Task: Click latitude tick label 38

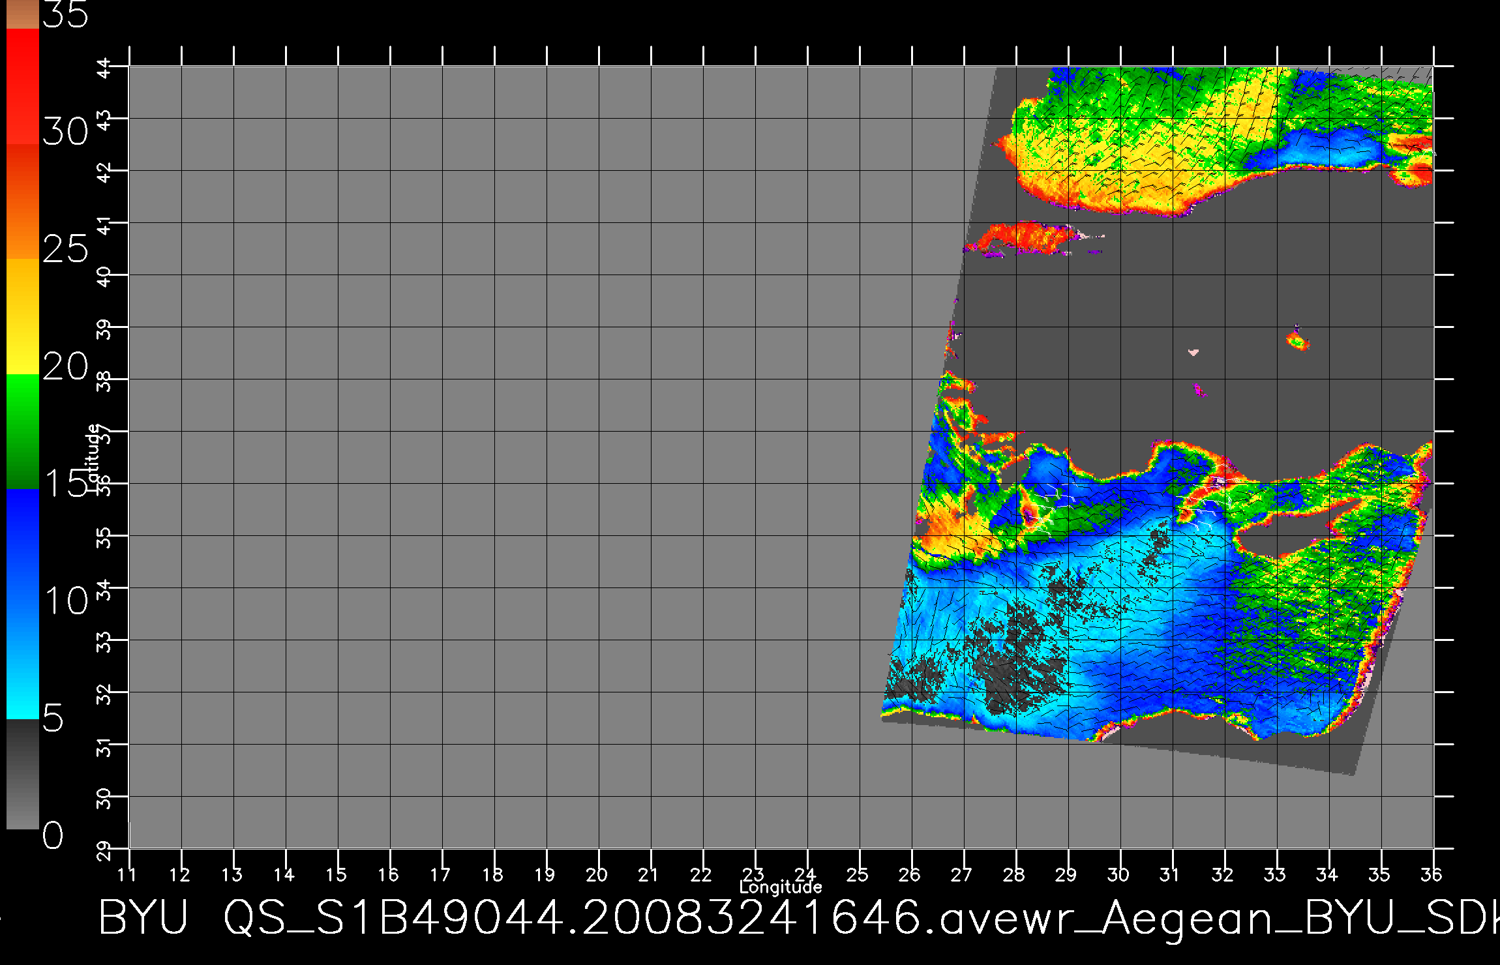Action: (x=105, y=381)
